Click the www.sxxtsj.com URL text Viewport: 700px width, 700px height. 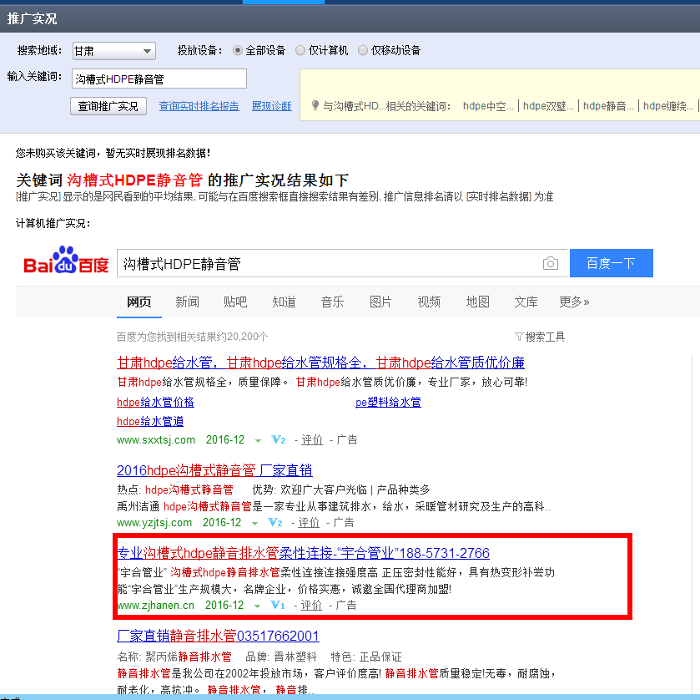point(156,440)
